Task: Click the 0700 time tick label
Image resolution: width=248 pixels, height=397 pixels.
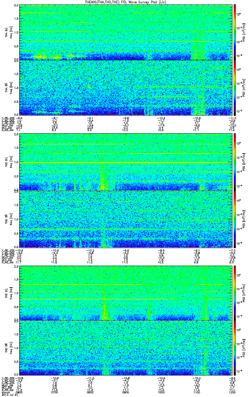Action: tap(55, 392)
